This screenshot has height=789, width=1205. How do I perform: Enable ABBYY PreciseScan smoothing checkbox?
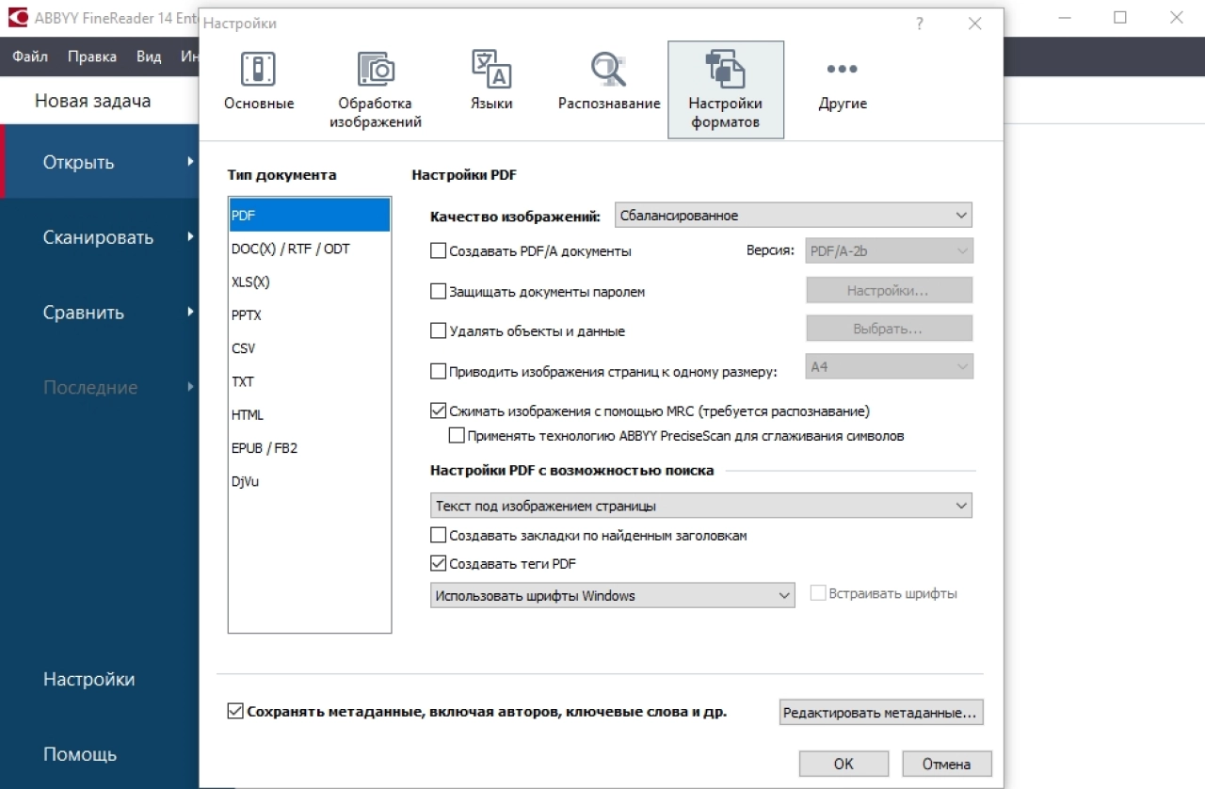pyautogui.click(x=457, y=436)
